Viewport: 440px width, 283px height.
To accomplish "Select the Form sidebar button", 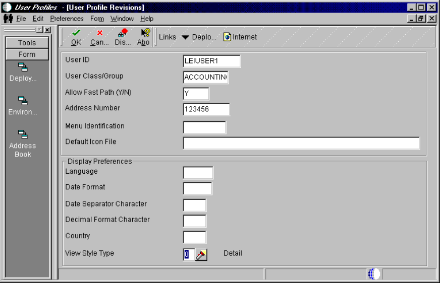I will [x=27, y=54].
